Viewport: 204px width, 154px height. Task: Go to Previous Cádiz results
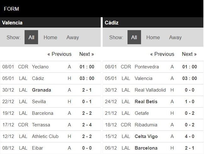point(162,54)
